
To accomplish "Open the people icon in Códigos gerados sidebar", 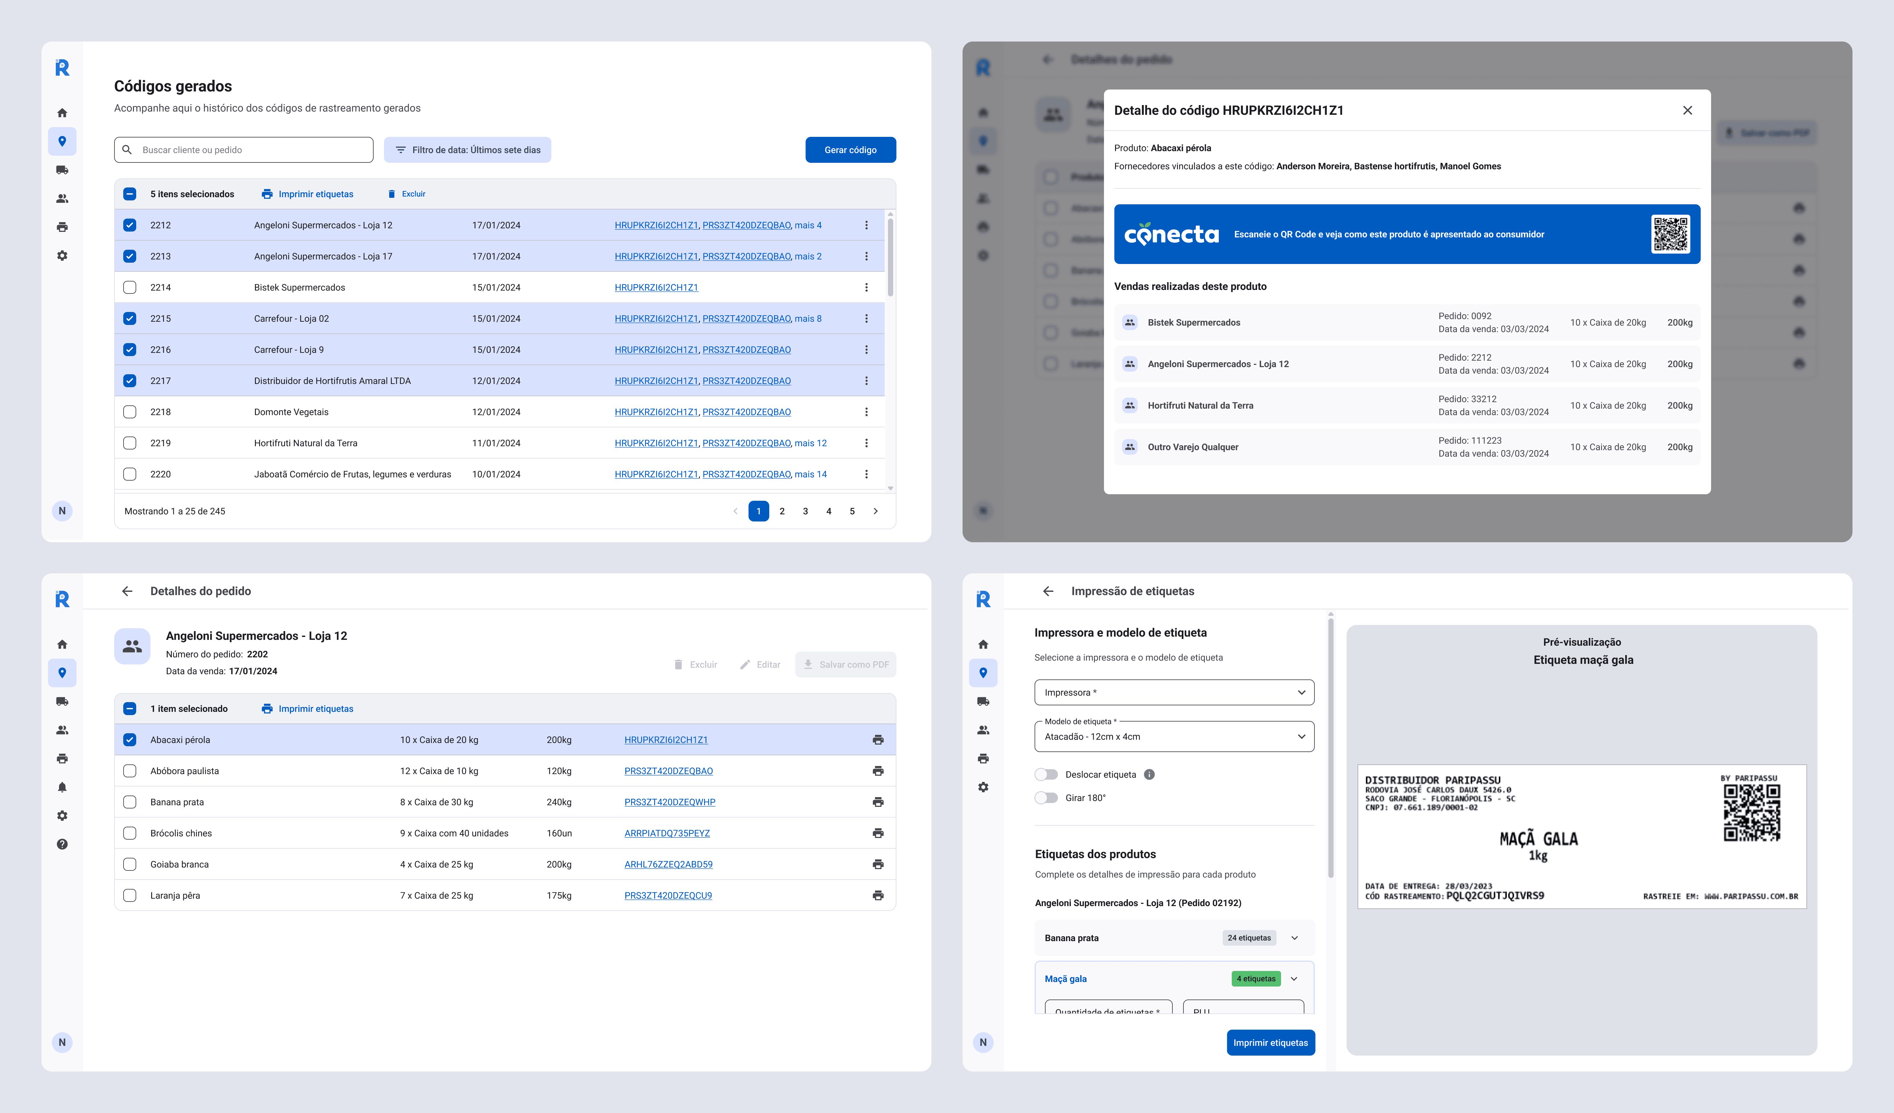I will tap(62, 198).
